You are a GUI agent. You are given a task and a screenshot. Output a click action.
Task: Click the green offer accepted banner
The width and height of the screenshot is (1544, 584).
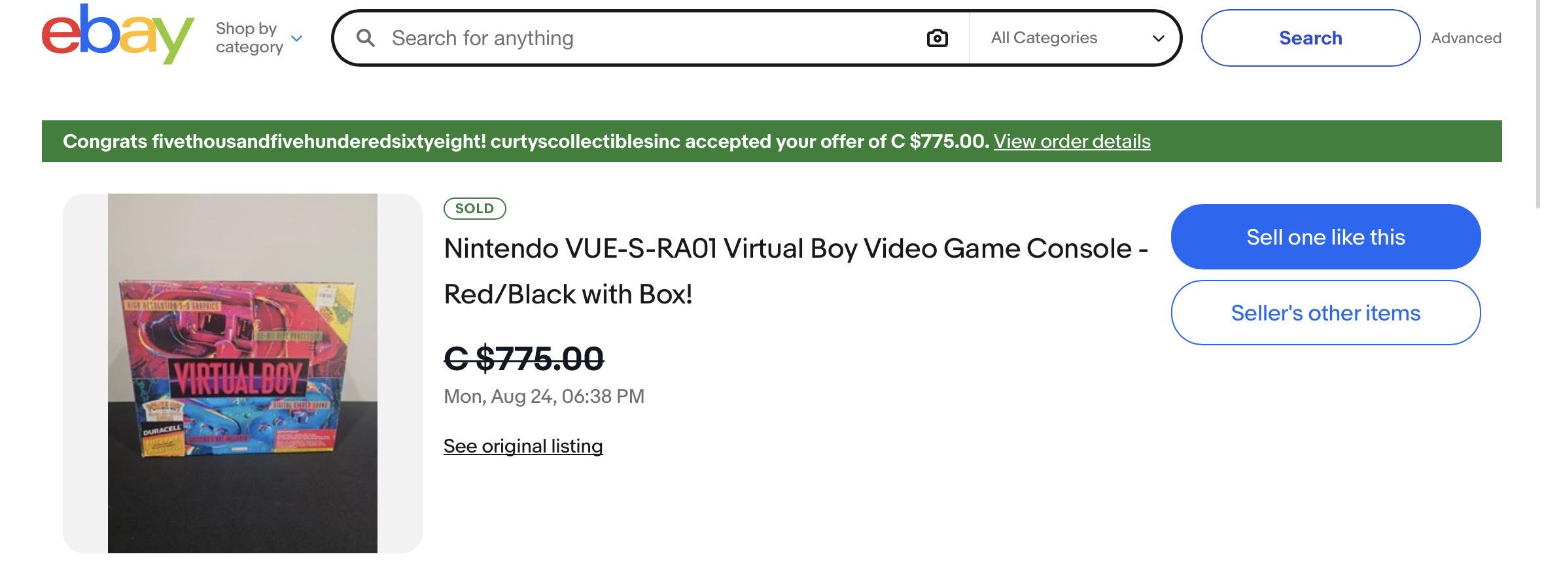pos(772,141)
